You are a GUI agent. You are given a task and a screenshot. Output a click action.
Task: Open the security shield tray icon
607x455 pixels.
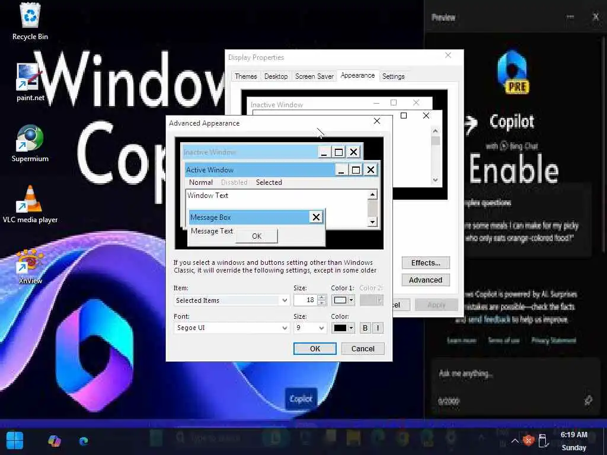(528, 440)
